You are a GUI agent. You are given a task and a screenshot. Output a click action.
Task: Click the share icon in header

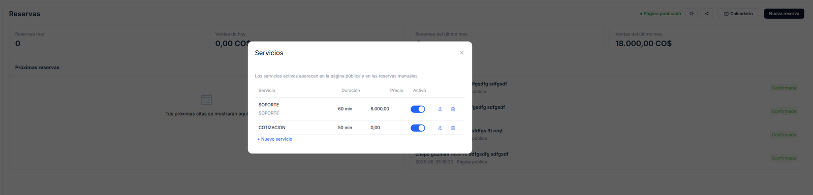[x=707, y=14]
